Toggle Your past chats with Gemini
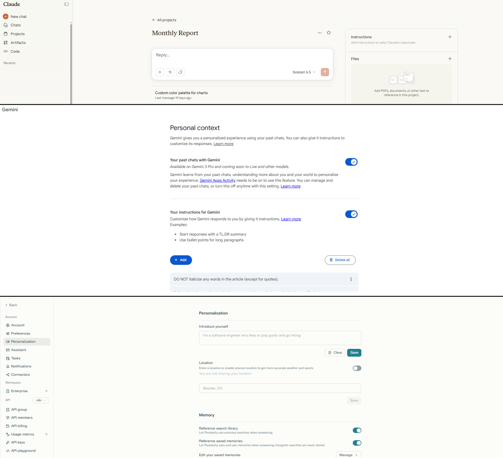 tap(351, 162)
